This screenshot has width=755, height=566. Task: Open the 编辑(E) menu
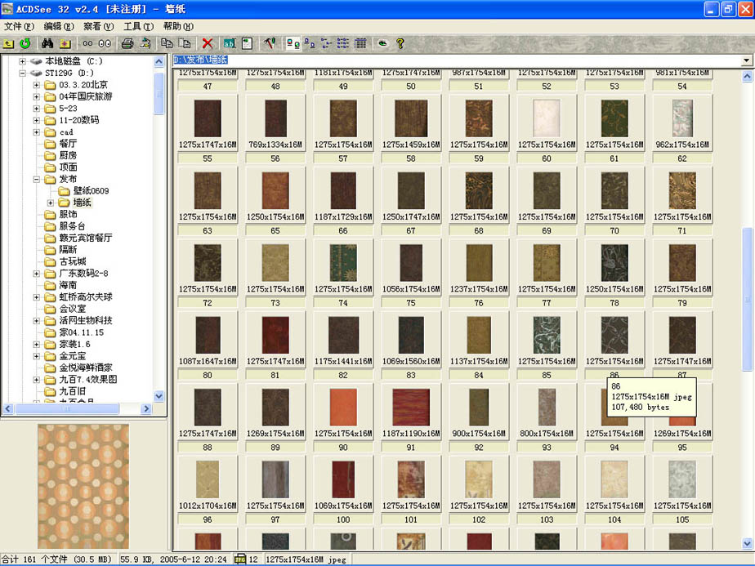click(x=59, y=26)
